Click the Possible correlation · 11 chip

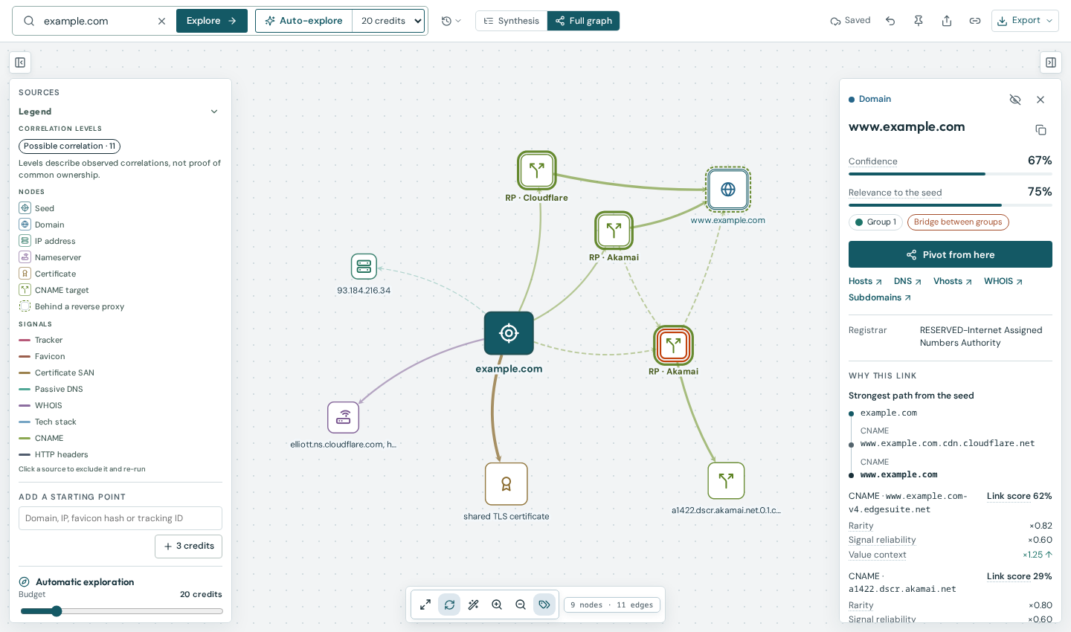pyautogui.click(x=69, y=146)
